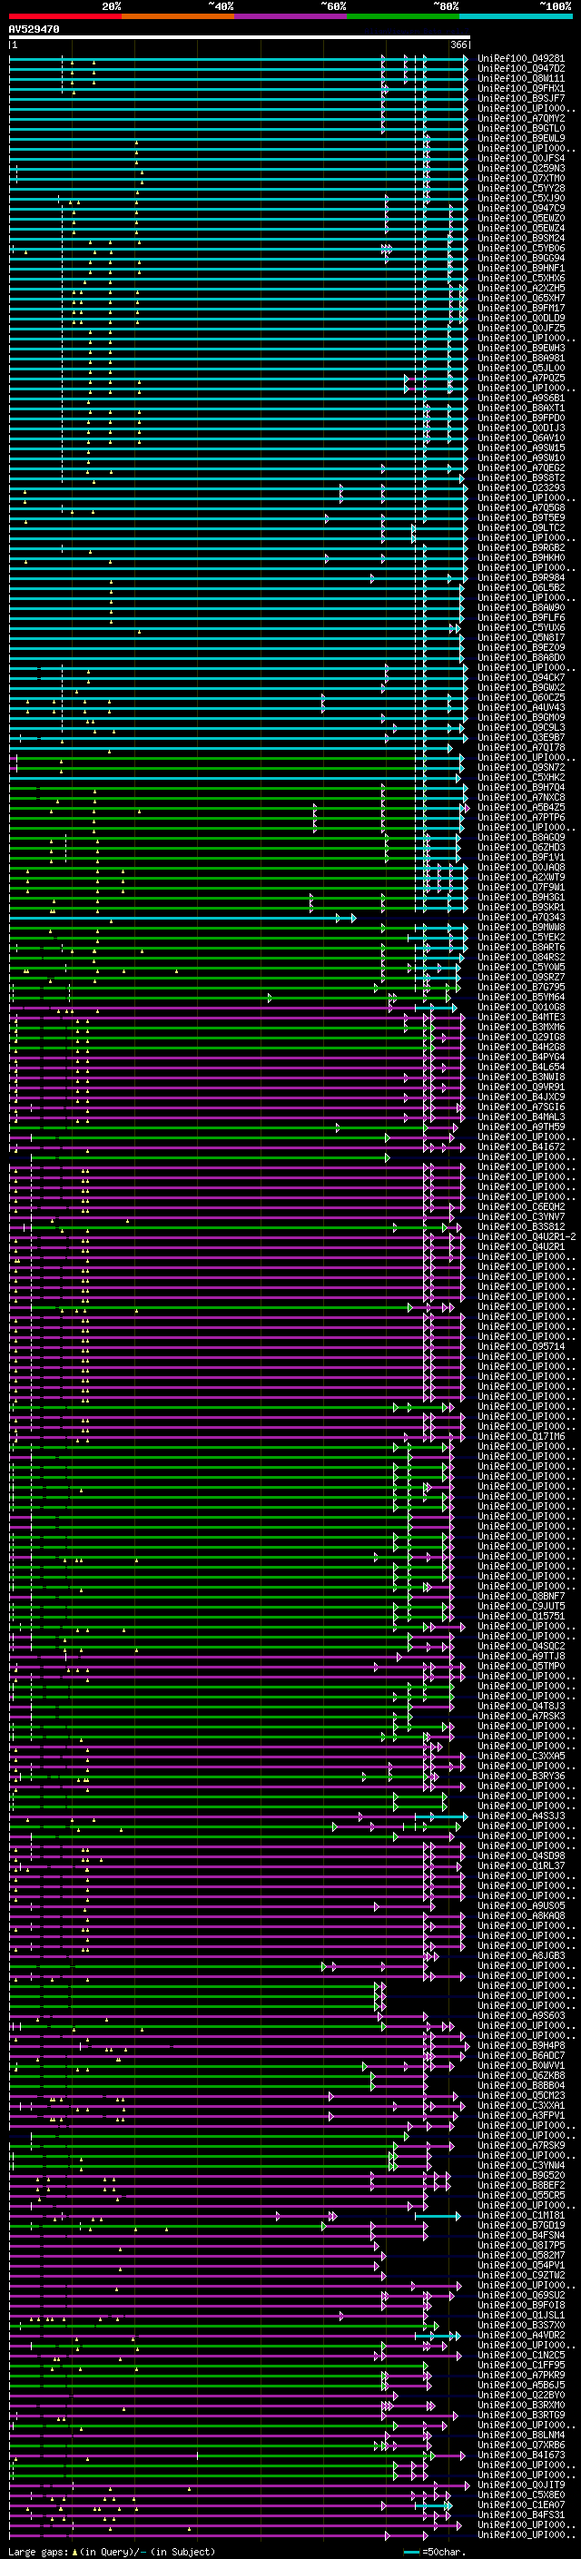
Task: Select hit label UniRef100_Q29IG8
Action: coord(520,1037)
